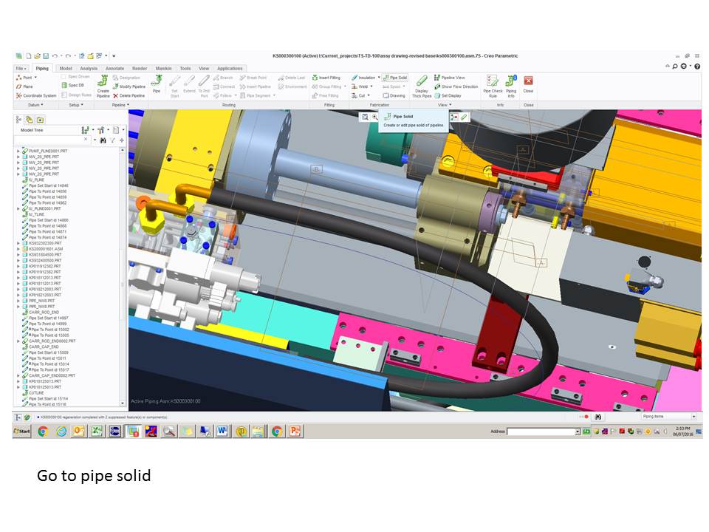Expand the Setup group overflow
The height and width of the screenshot is (532, 709).
(x=76, y=105)
